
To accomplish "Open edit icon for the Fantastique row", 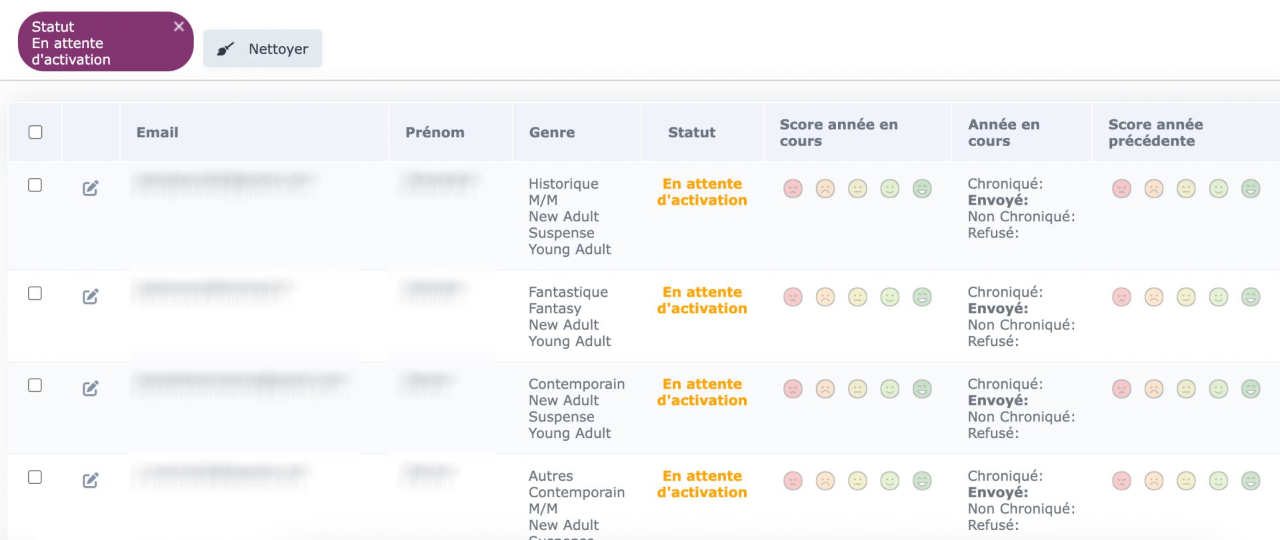I will click(x=91, y=297).
